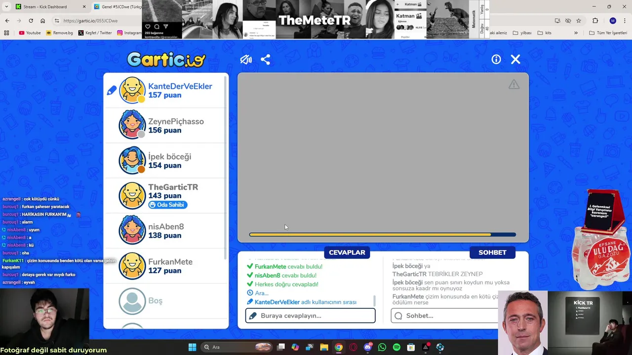Open the yilbası bookmark folder
632x355 pixels.
tap(522, 33)
